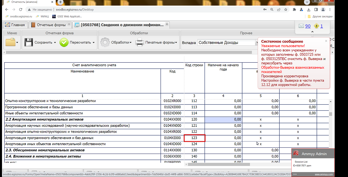Open the envelope messages icon
This screenshot has width=348, height=177.
[301, 26]
